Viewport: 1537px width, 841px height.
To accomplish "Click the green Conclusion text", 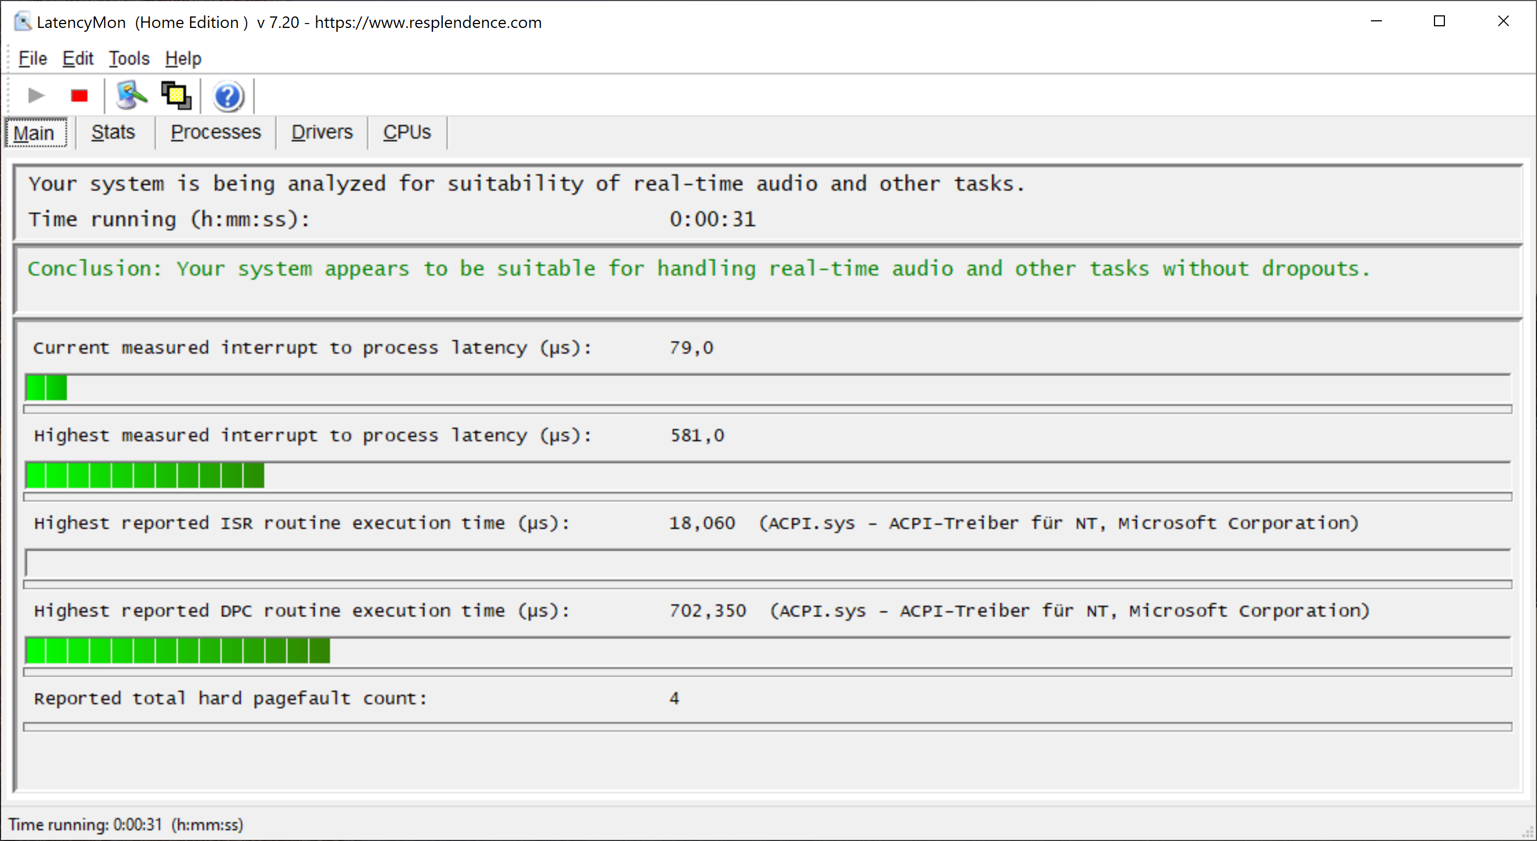I will (698, 268).
